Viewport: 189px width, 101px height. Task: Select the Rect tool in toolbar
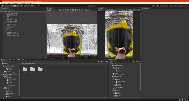click(15, 6)
